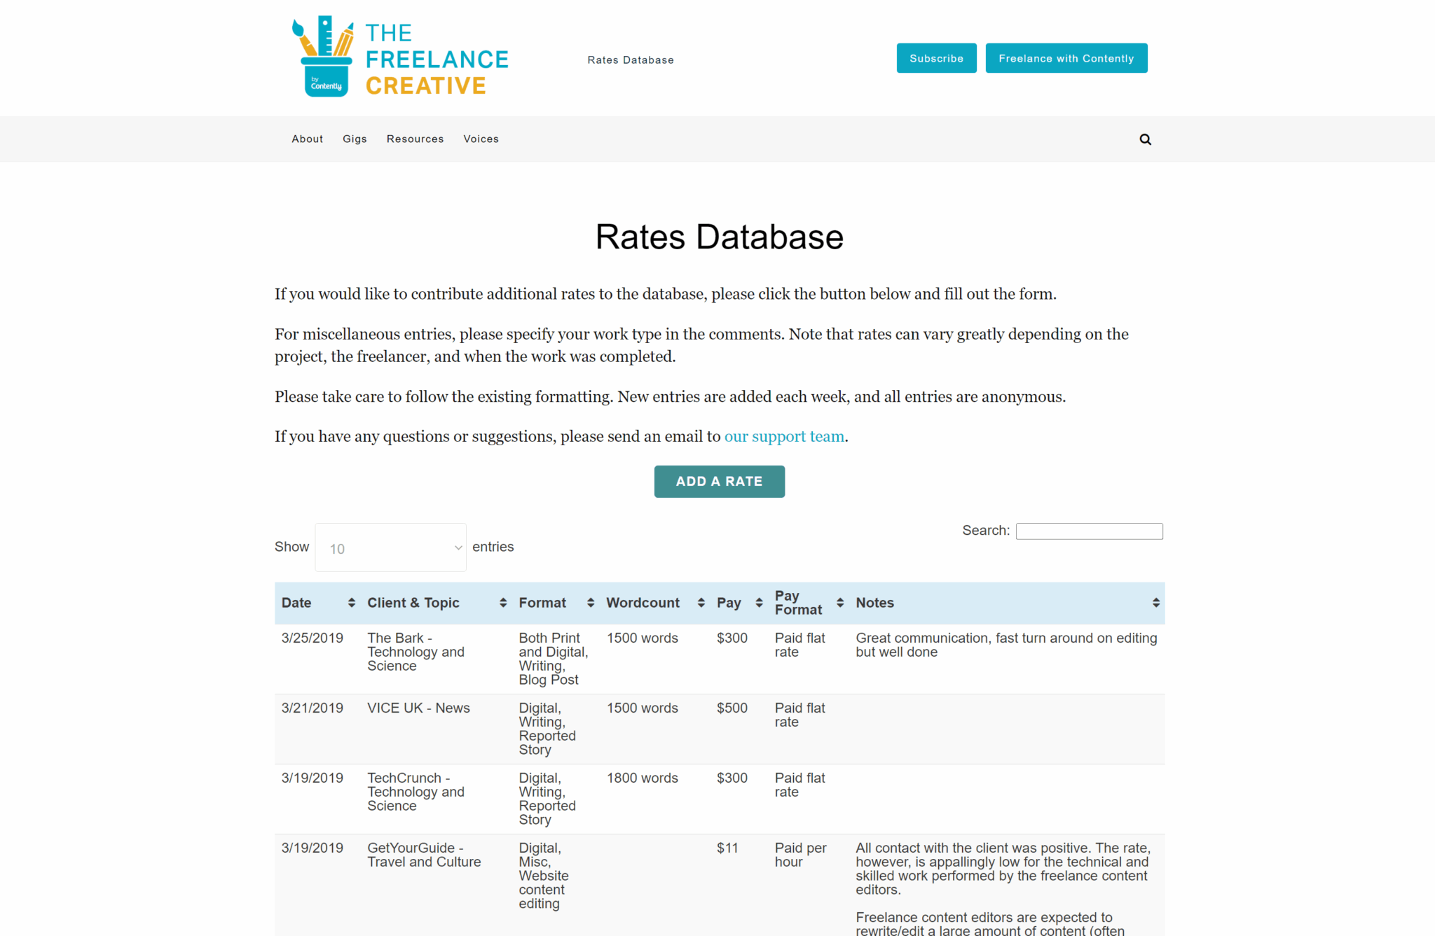Image resolution: width=1435 pixels, height=936 pixels.
Task: Open the Gigs menu item
Action: (355, 139)
